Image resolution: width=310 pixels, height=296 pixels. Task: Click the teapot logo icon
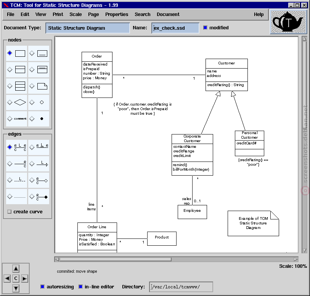pos(288,22)
